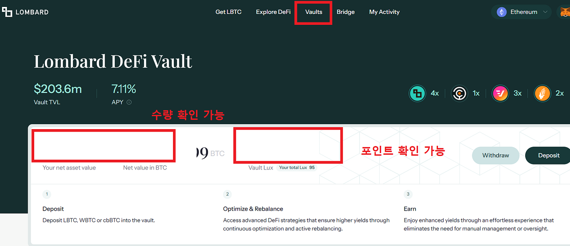Click the step 2 number badge
This screenshot has height=246, width=570.
point(228,194)
